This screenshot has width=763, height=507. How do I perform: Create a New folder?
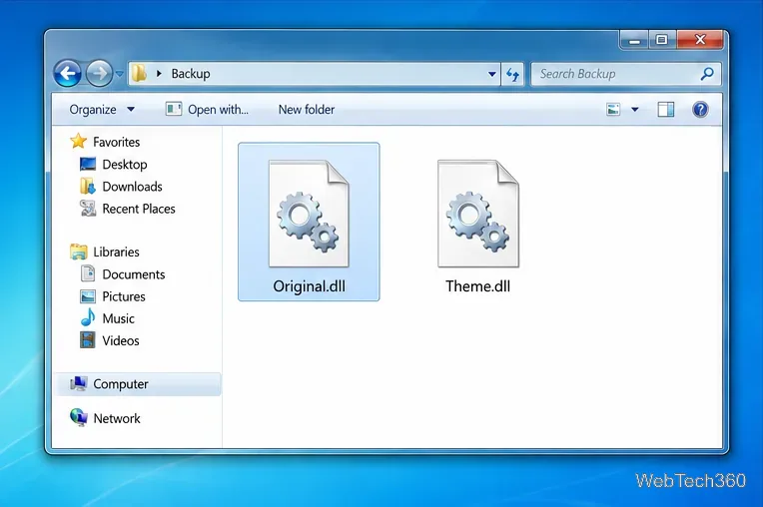point(307,110)
